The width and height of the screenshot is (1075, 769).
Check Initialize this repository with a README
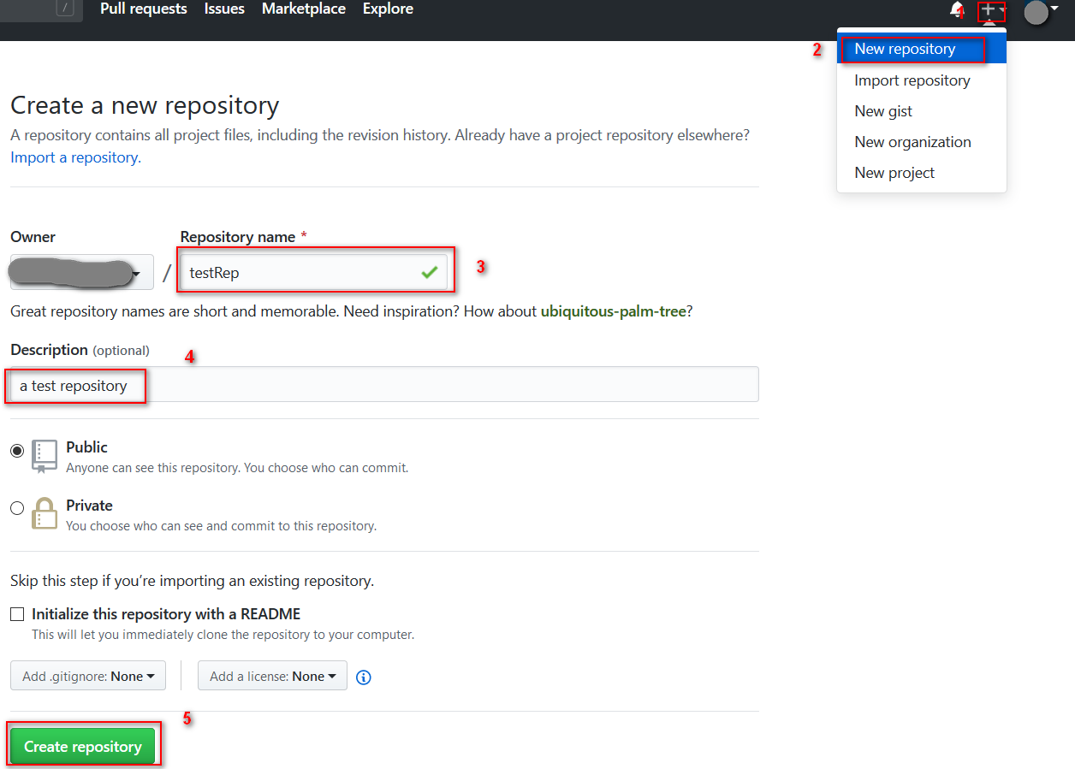coord(17,614)
